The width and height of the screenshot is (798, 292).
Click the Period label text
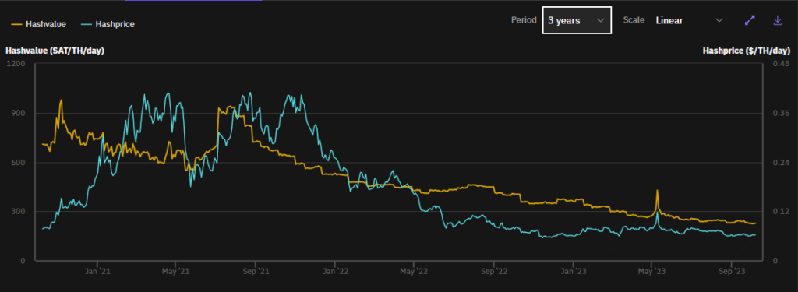524,20
